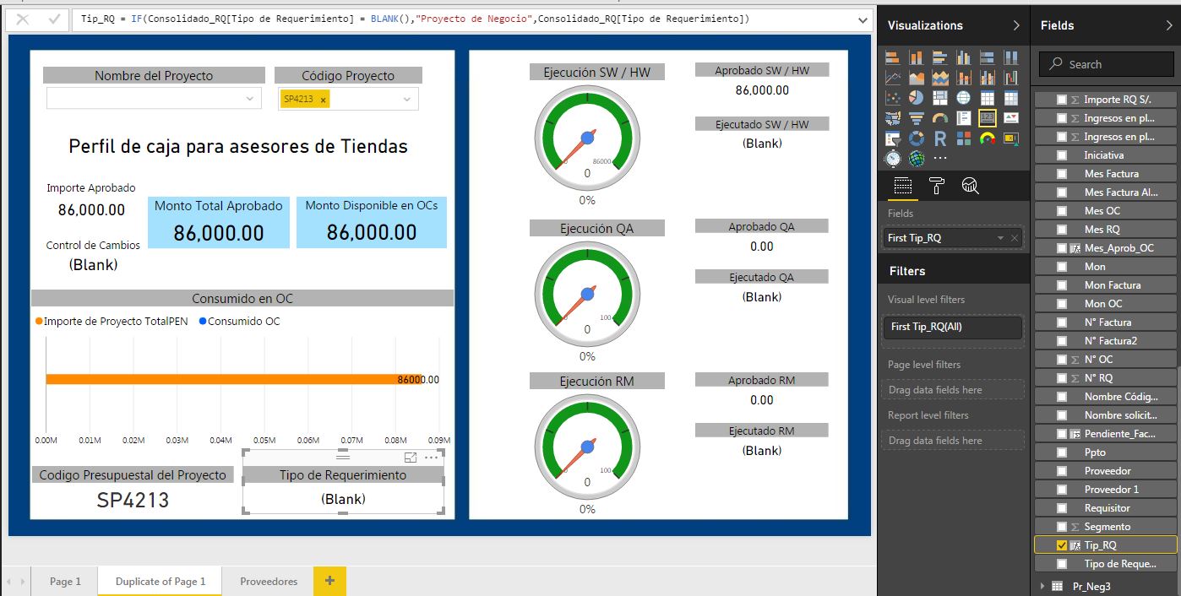Open the Nombre del Proyecto slicer dropdown

click(250, 99)
